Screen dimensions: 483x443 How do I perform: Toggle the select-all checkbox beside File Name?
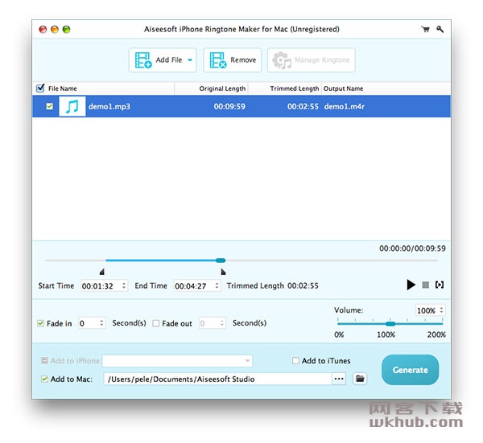coord(40,88)
